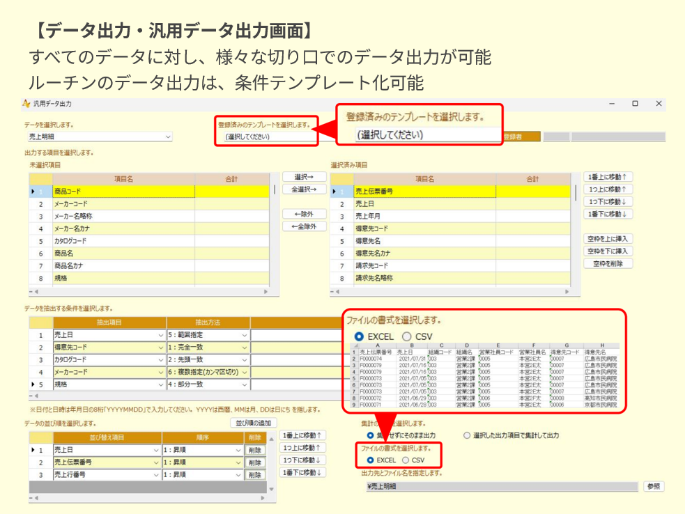Click the 空枠を削除 button

(608, 263)
